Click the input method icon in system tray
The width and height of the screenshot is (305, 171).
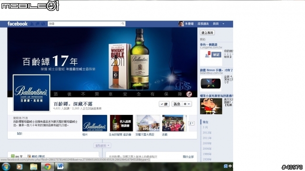225,166
